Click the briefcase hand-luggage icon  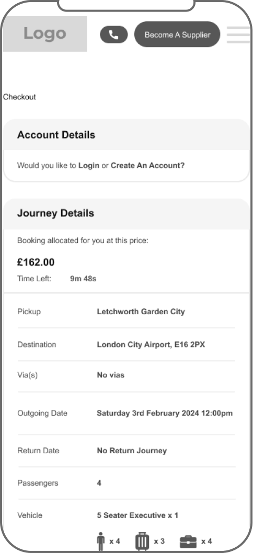tap(188, 542)
